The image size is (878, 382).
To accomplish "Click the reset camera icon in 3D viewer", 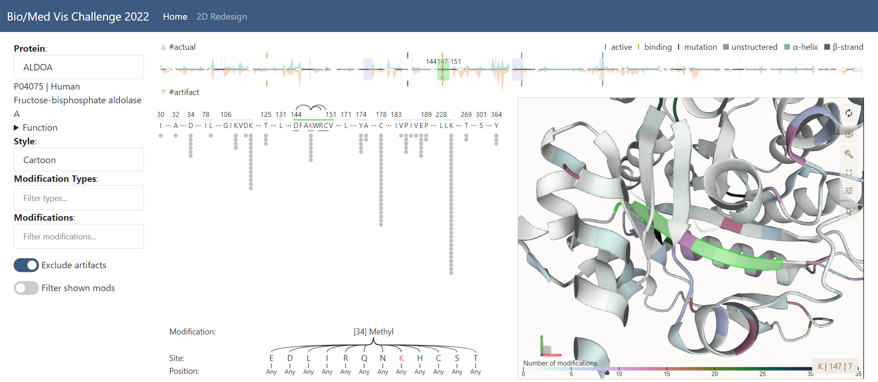I will tap(849, 113).
